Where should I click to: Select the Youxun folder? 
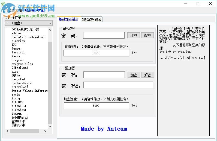17,114
